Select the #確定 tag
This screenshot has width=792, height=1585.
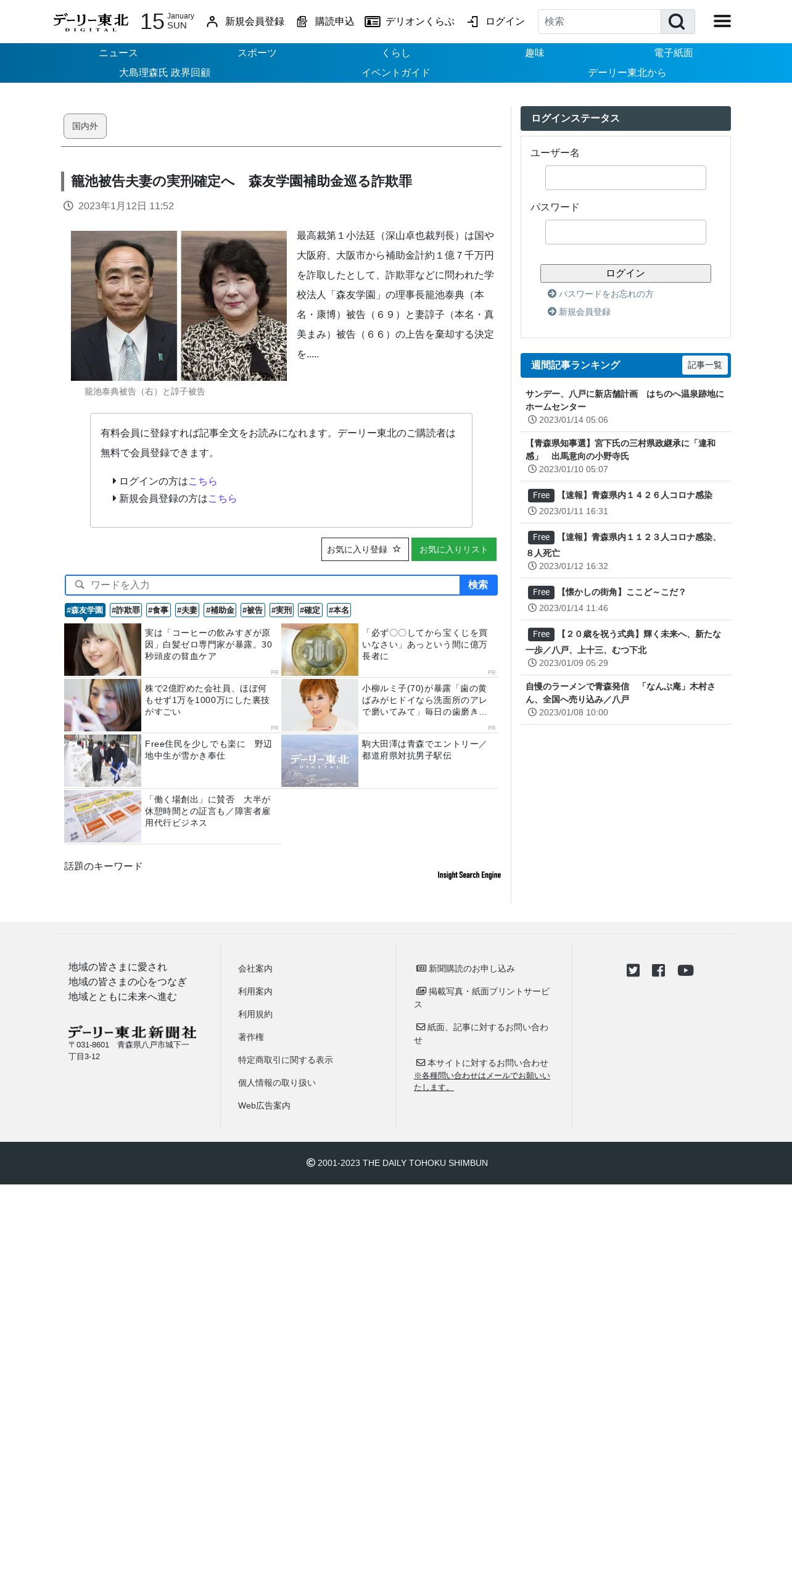pos(310,610)
